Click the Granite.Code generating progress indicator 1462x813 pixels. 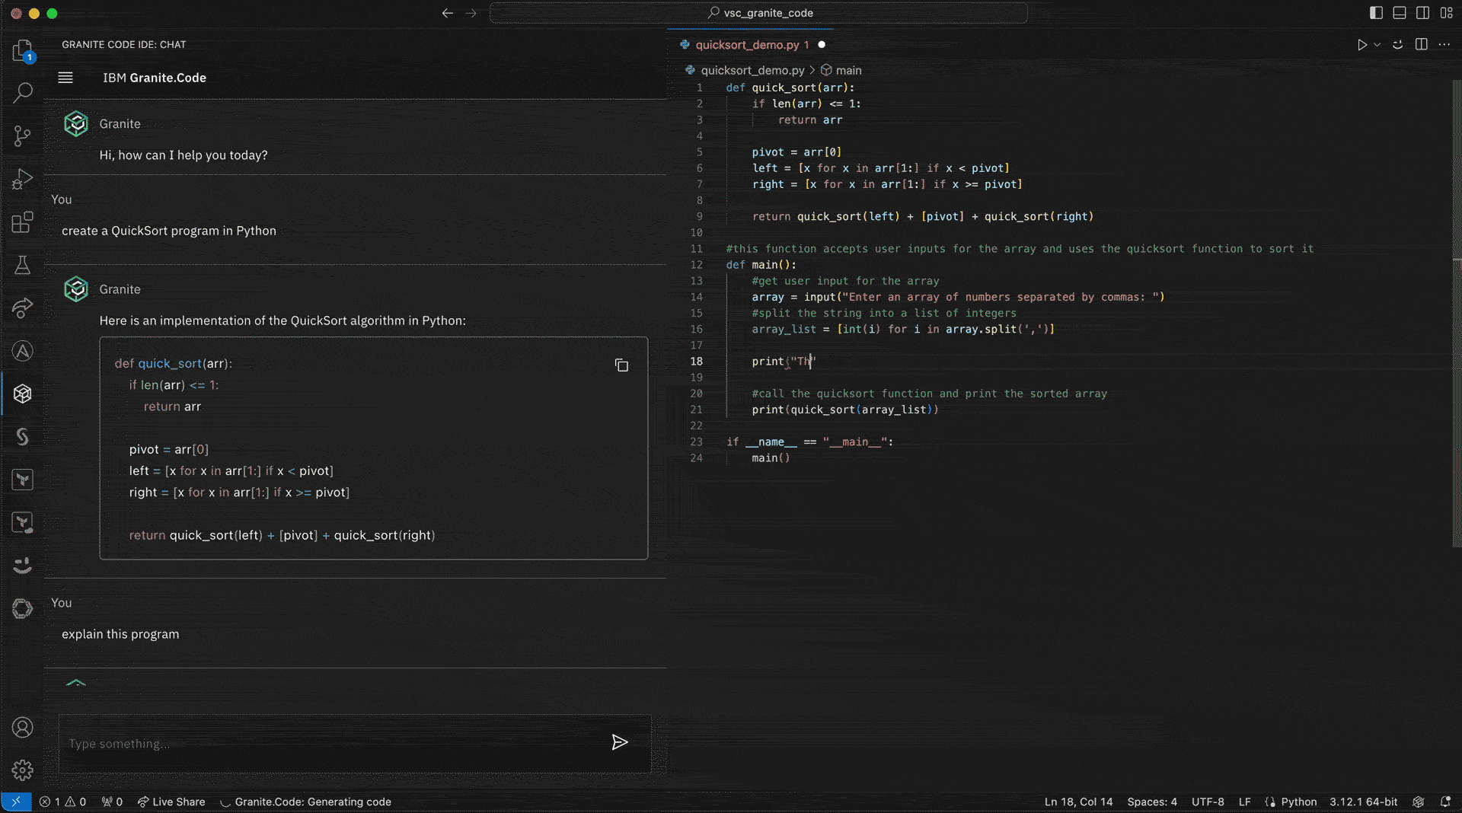tap(305, 802)
